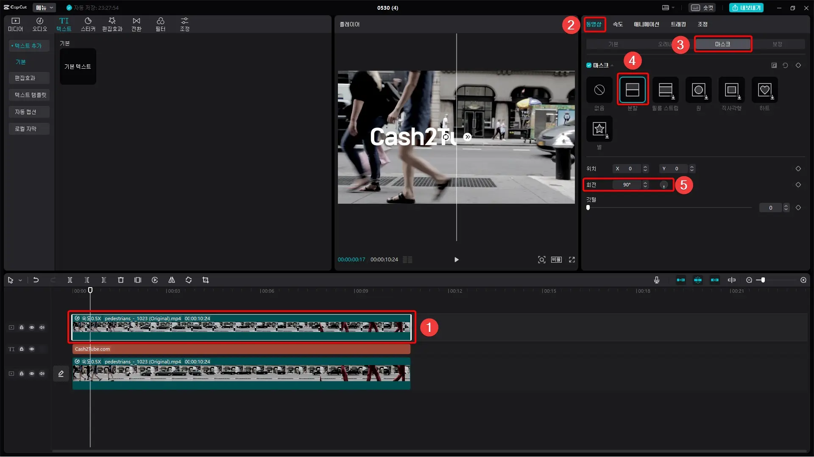The width and height of the screenshot is (814, 457).
Task: Select the 필름 스트립 filmstrip mask
Action: [x=666, y=90]
